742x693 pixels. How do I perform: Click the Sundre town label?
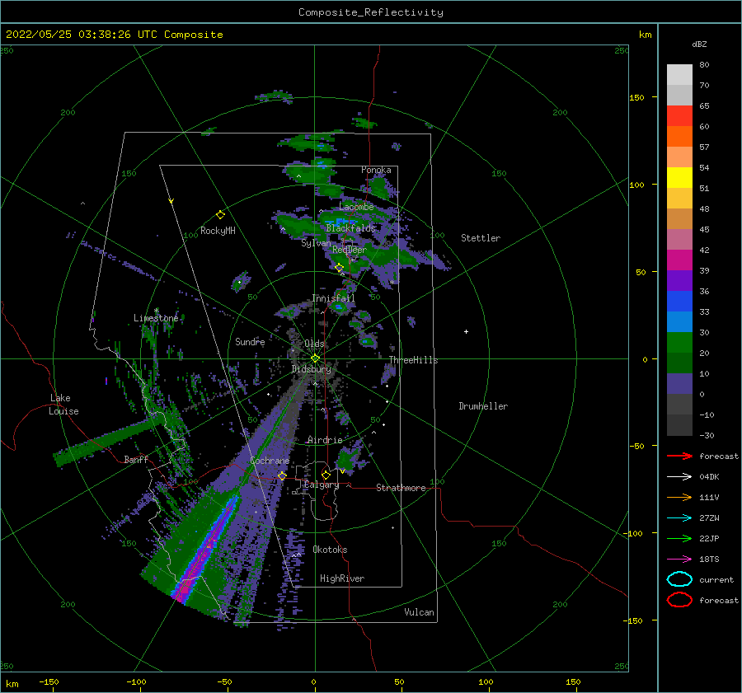click(250, 341)
